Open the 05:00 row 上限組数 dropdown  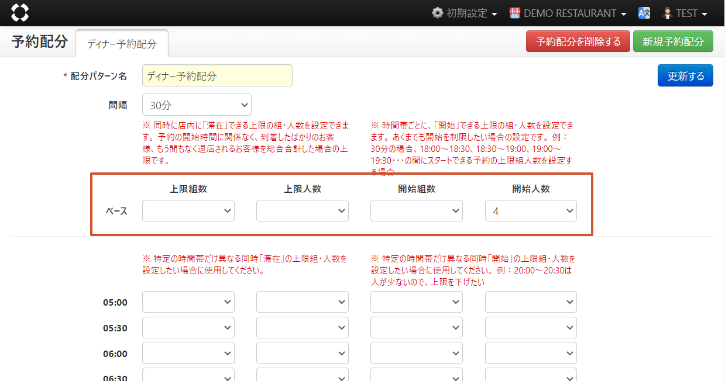pos(188,302)
